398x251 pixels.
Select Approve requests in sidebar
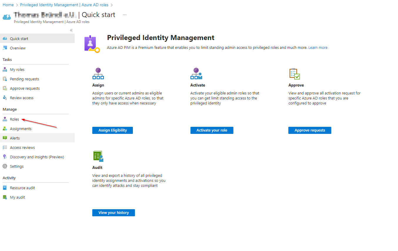click(37, 88)
